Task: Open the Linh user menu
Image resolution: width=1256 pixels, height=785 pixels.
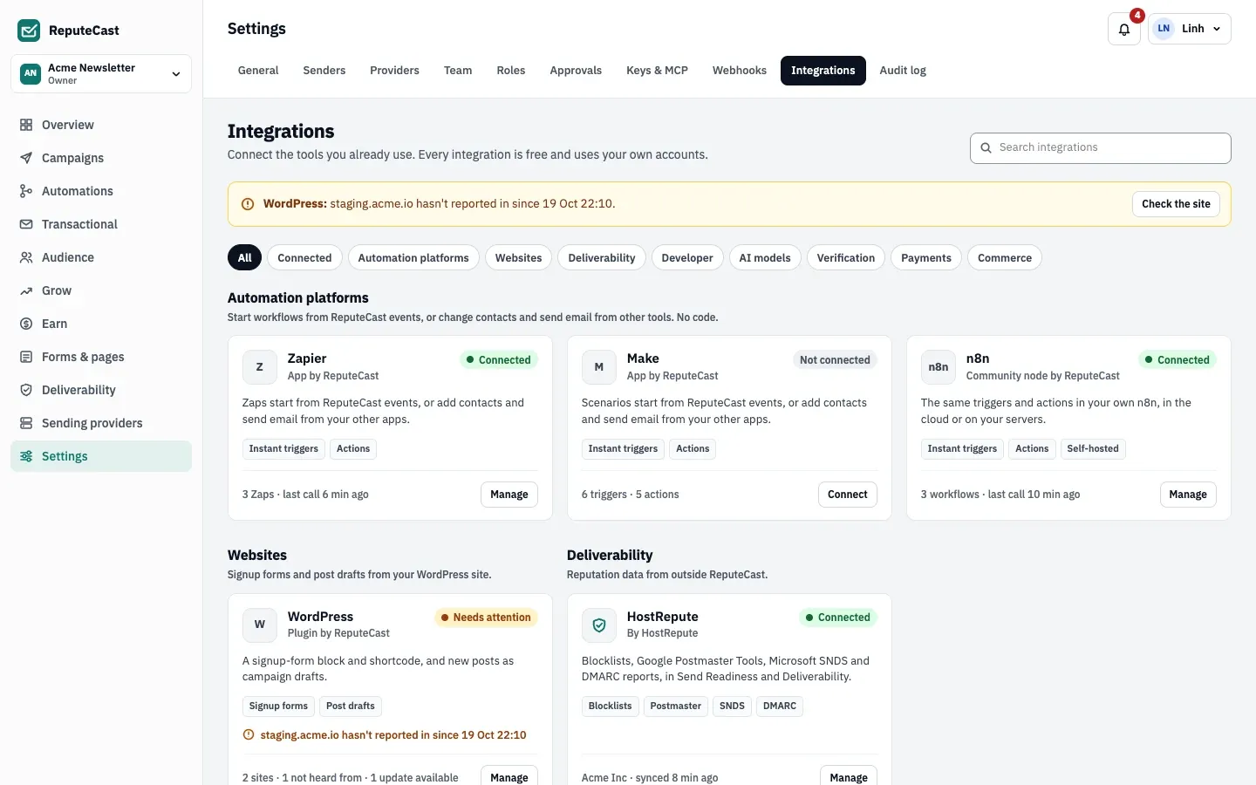Action: point(1190,29)
